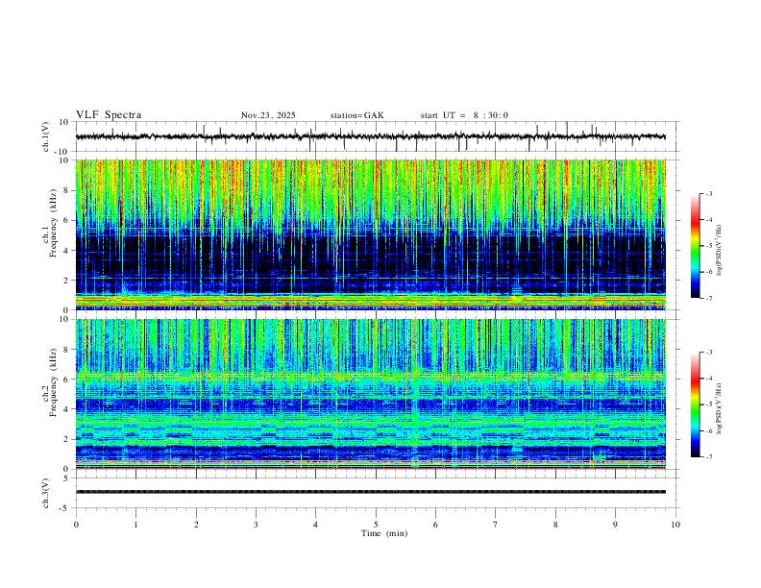The image size is (761, 588).
Task: Select the ch.2 colorbar "log(PSD)(V²/Hz)" label
Action: pos(719,408)
